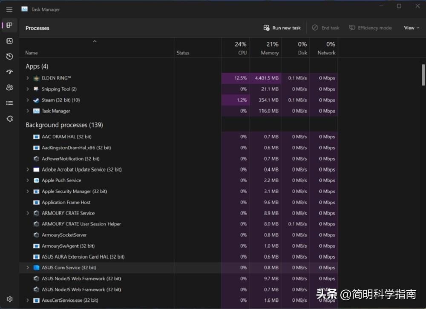Expand the ARMOURY CRATE Service row

28,213
